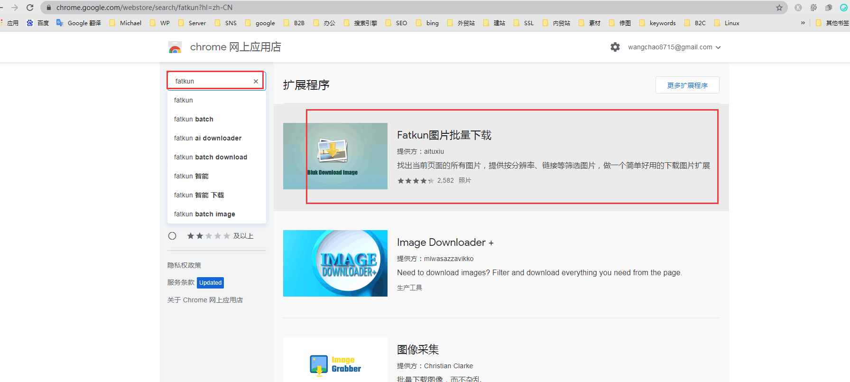
Task: Reload the page with refresh icon
Action: tap(30, 8)
